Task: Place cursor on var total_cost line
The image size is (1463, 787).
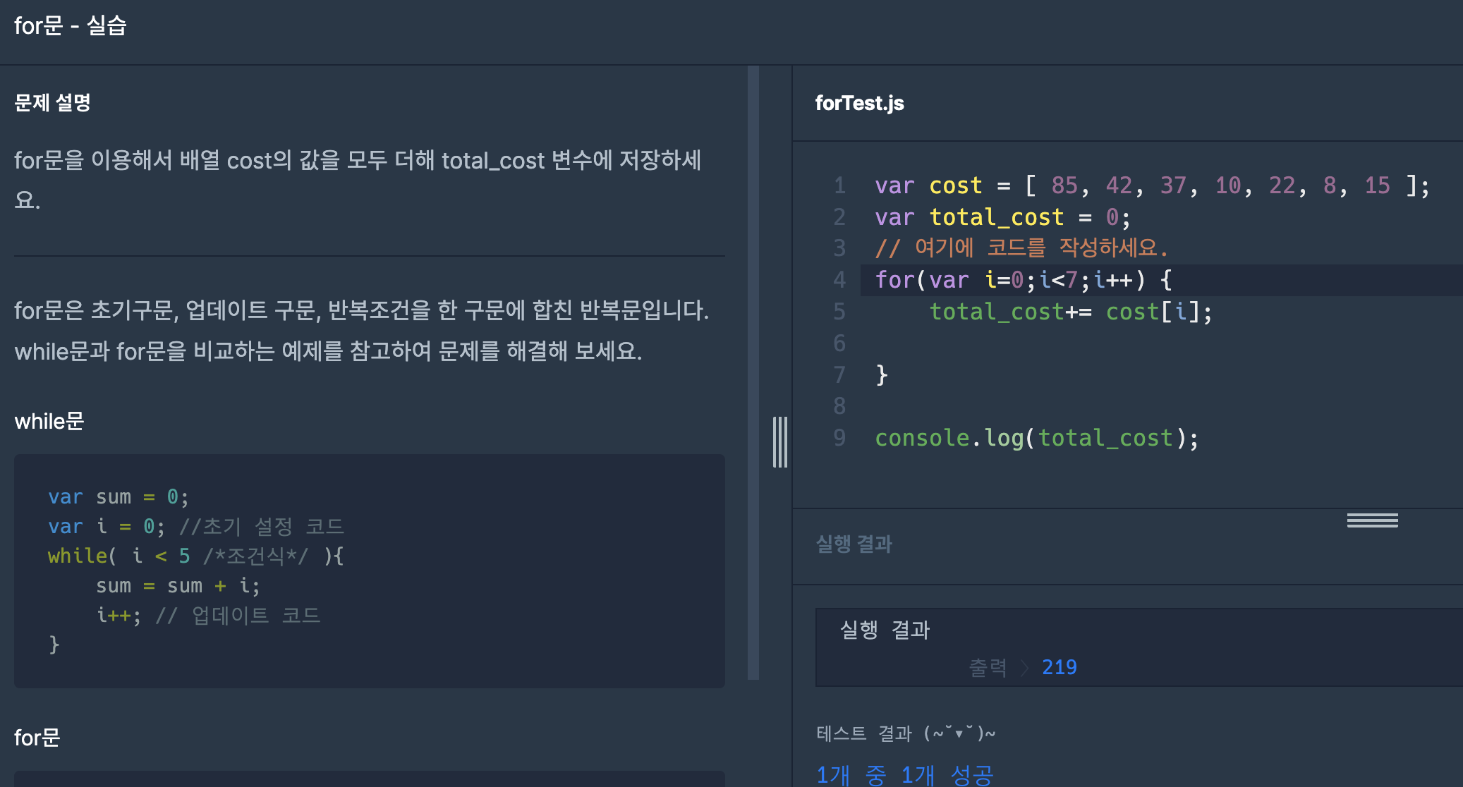Action: pyautogui.click(x=1002, y=217)
